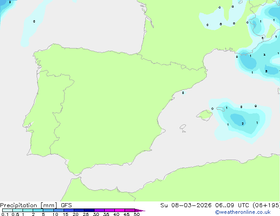Image resolution: width=280 pixels, height=216 pixels.
Task: Click the '0.1' legend scale label
Action: [x=5, y=214]
